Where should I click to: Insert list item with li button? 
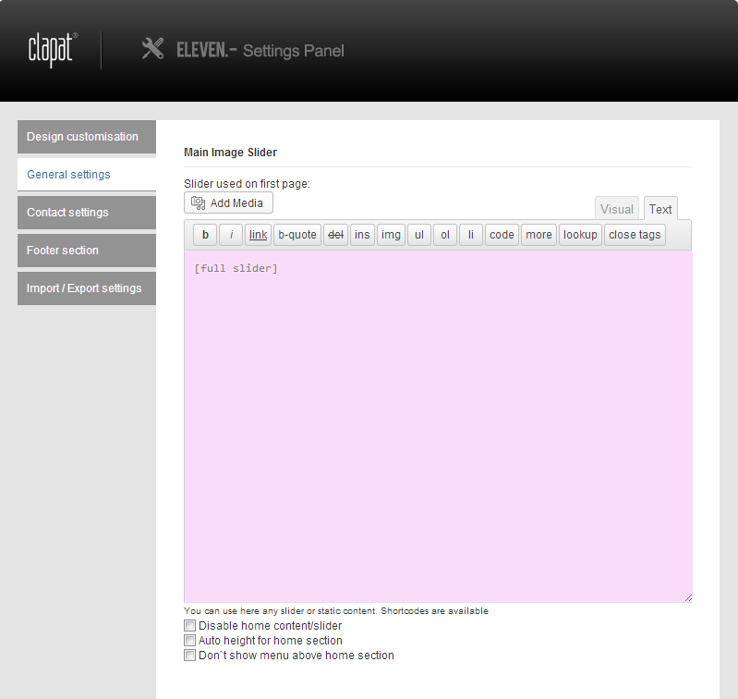point(471,235)
